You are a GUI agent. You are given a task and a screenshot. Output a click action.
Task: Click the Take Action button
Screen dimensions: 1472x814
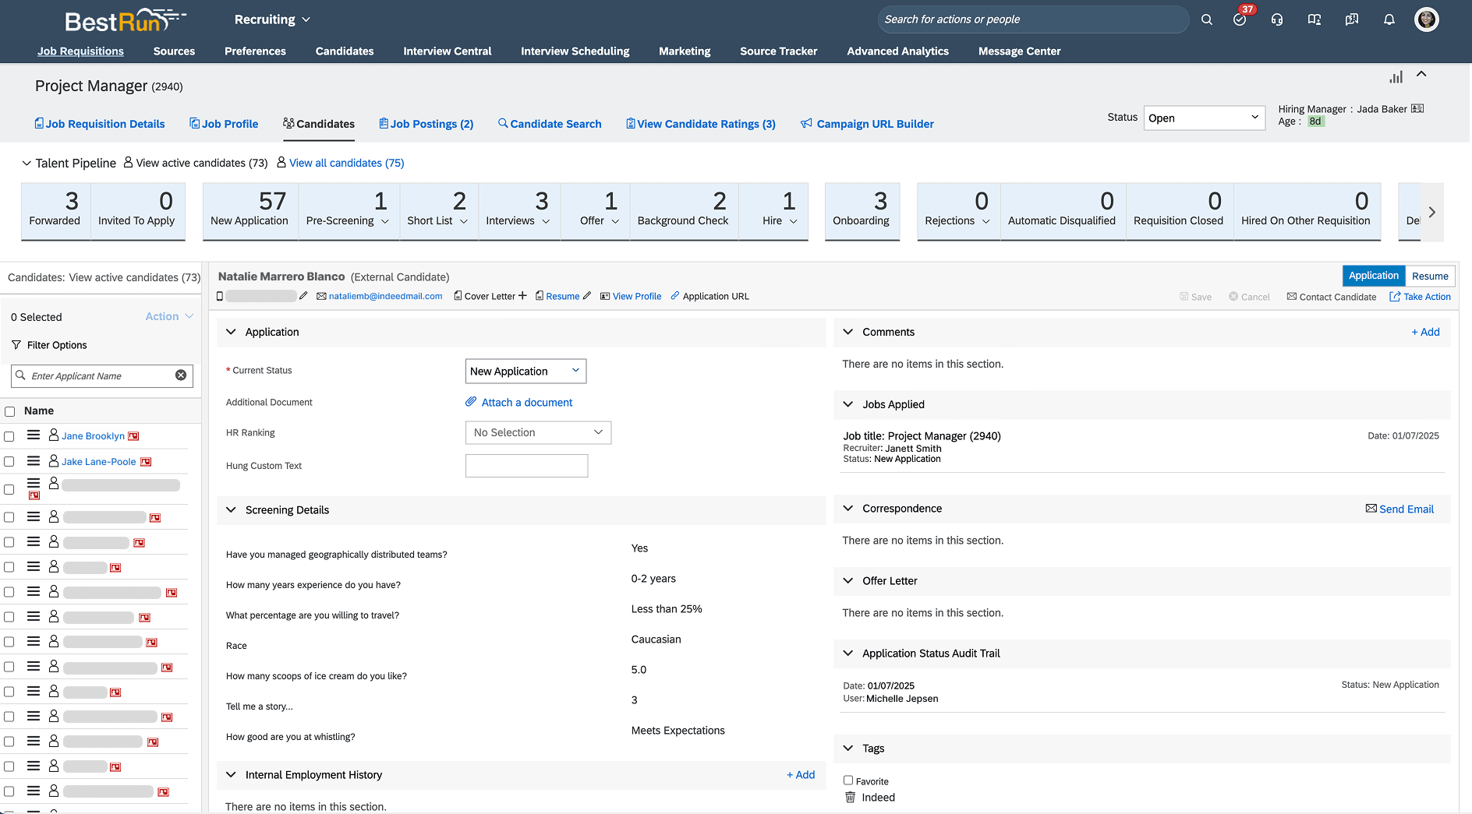point(1420,297)
